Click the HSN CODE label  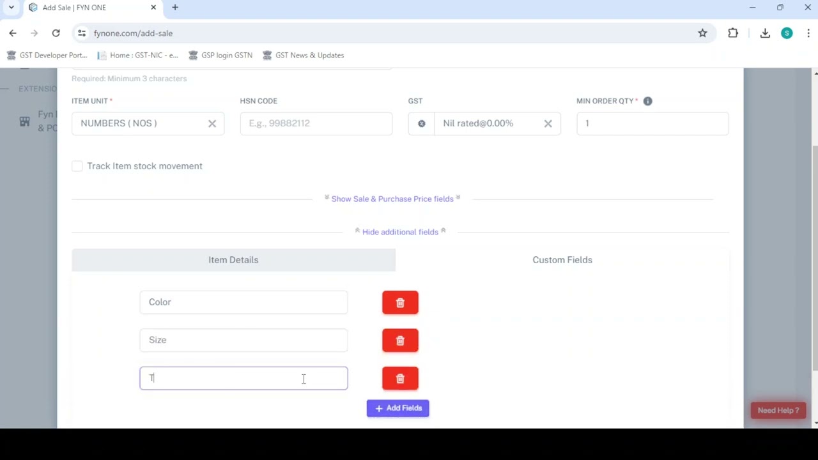[259, 101]
